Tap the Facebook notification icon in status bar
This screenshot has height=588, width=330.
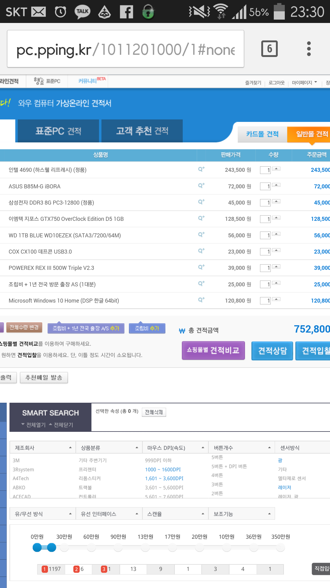(126, 12)
